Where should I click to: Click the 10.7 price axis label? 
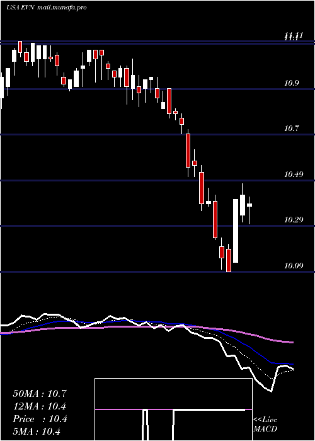[291, 129]
